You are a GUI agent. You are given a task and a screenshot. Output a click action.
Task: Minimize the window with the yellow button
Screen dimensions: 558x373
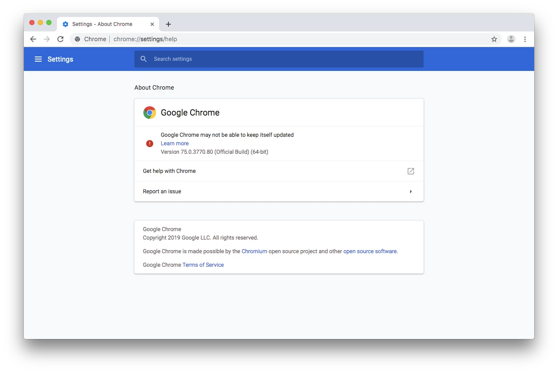point(40,23)
